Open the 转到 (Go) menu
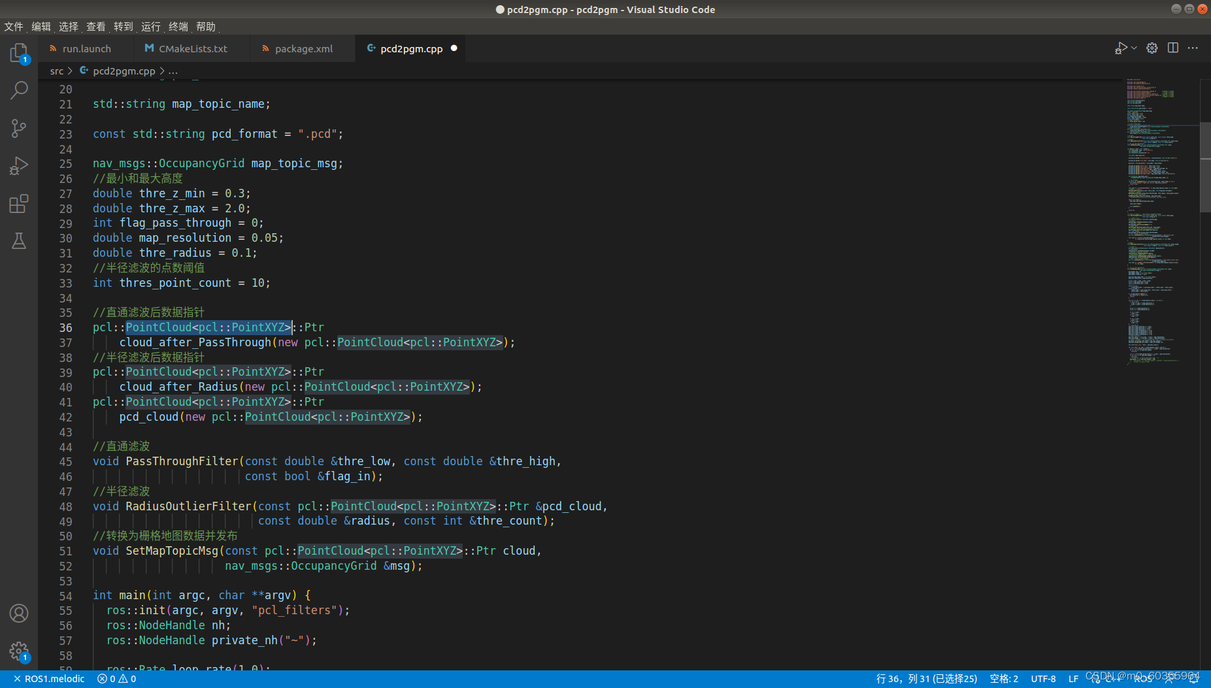1211x688 pixels. (124, 27)
